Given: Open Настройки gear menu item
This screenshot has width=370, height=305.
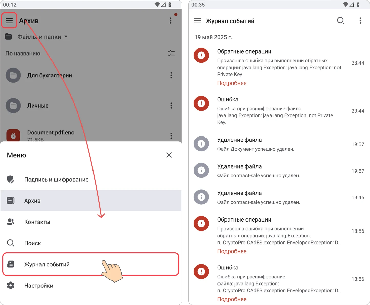Looking at the screenshot, I should [91, 286].
